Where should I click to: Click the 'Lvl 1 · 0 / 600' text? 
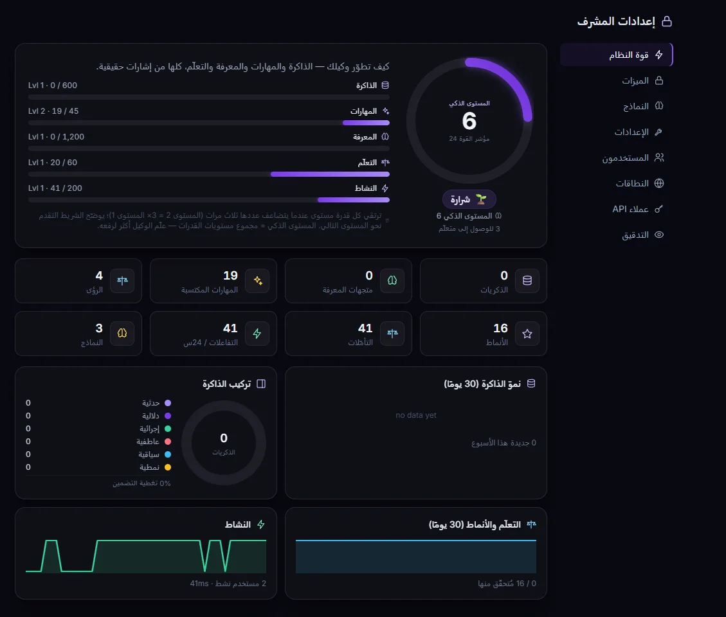(53, 85)
